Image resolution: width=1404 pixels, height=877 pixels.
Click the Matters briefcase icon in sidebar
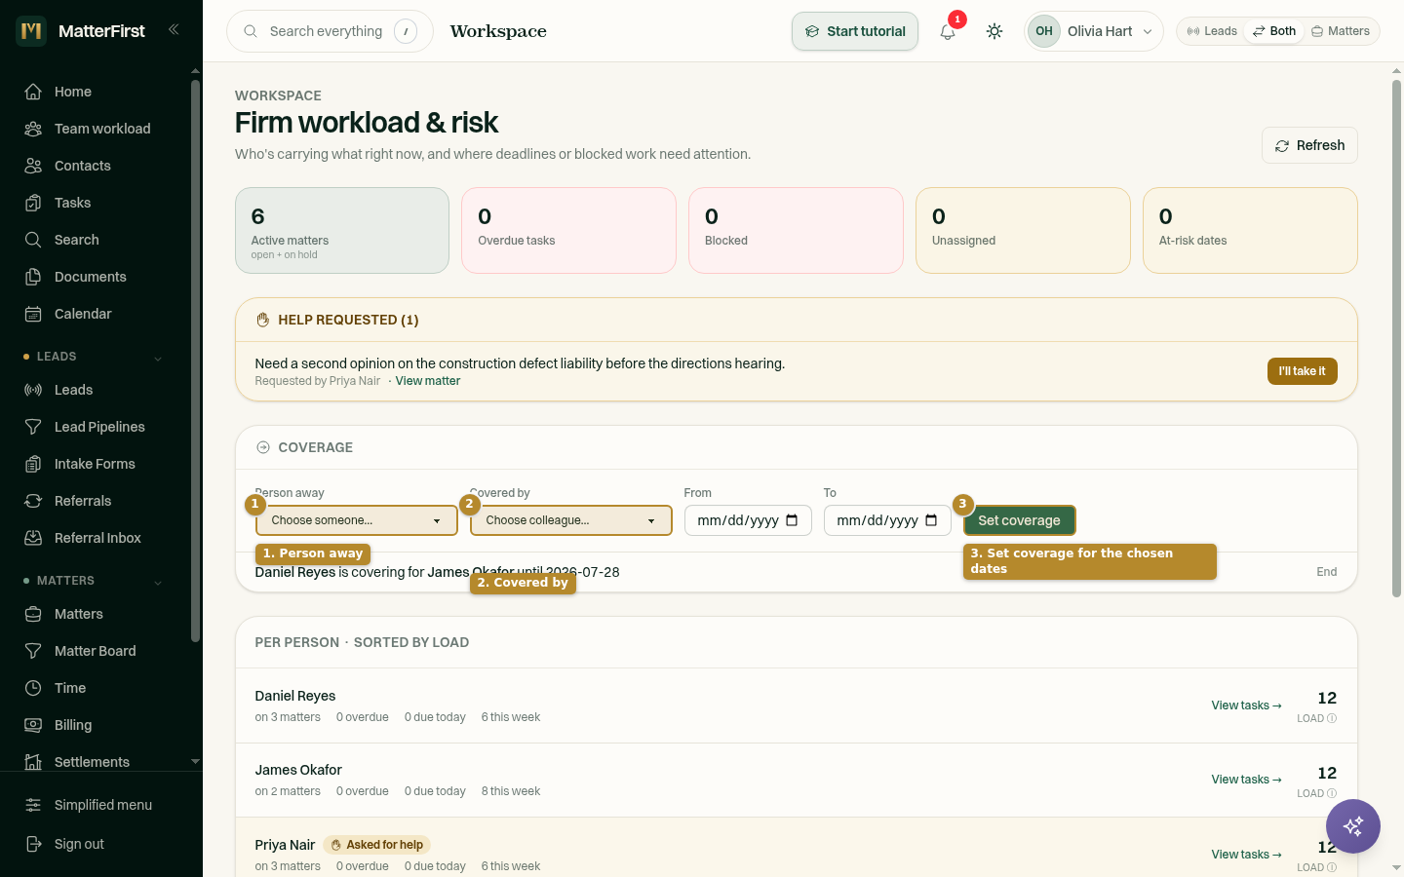(x=33, y=614)
